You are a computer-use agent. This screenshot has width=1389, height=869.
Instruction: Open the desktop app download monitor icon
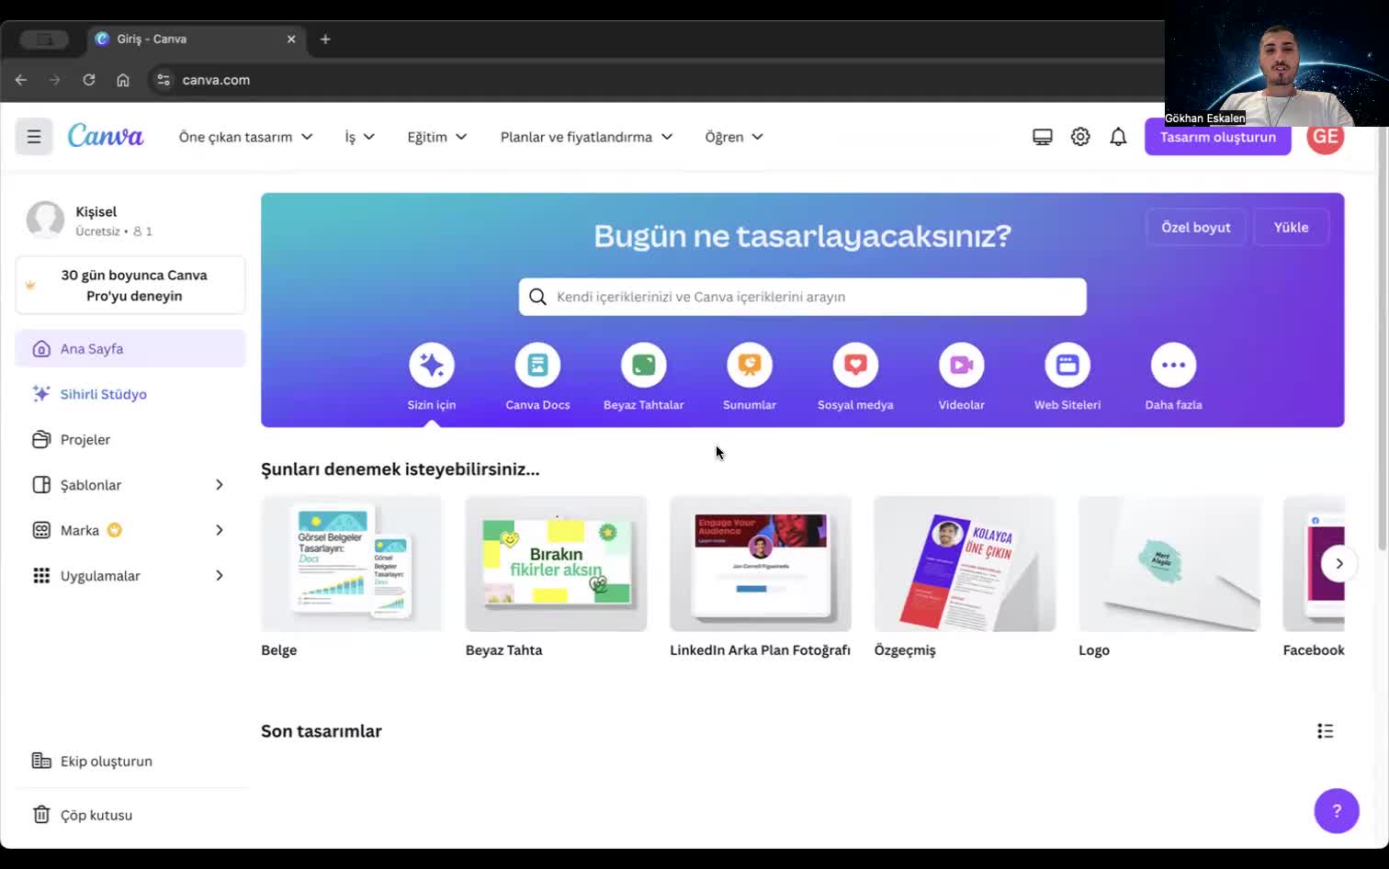click(1042, 137)
